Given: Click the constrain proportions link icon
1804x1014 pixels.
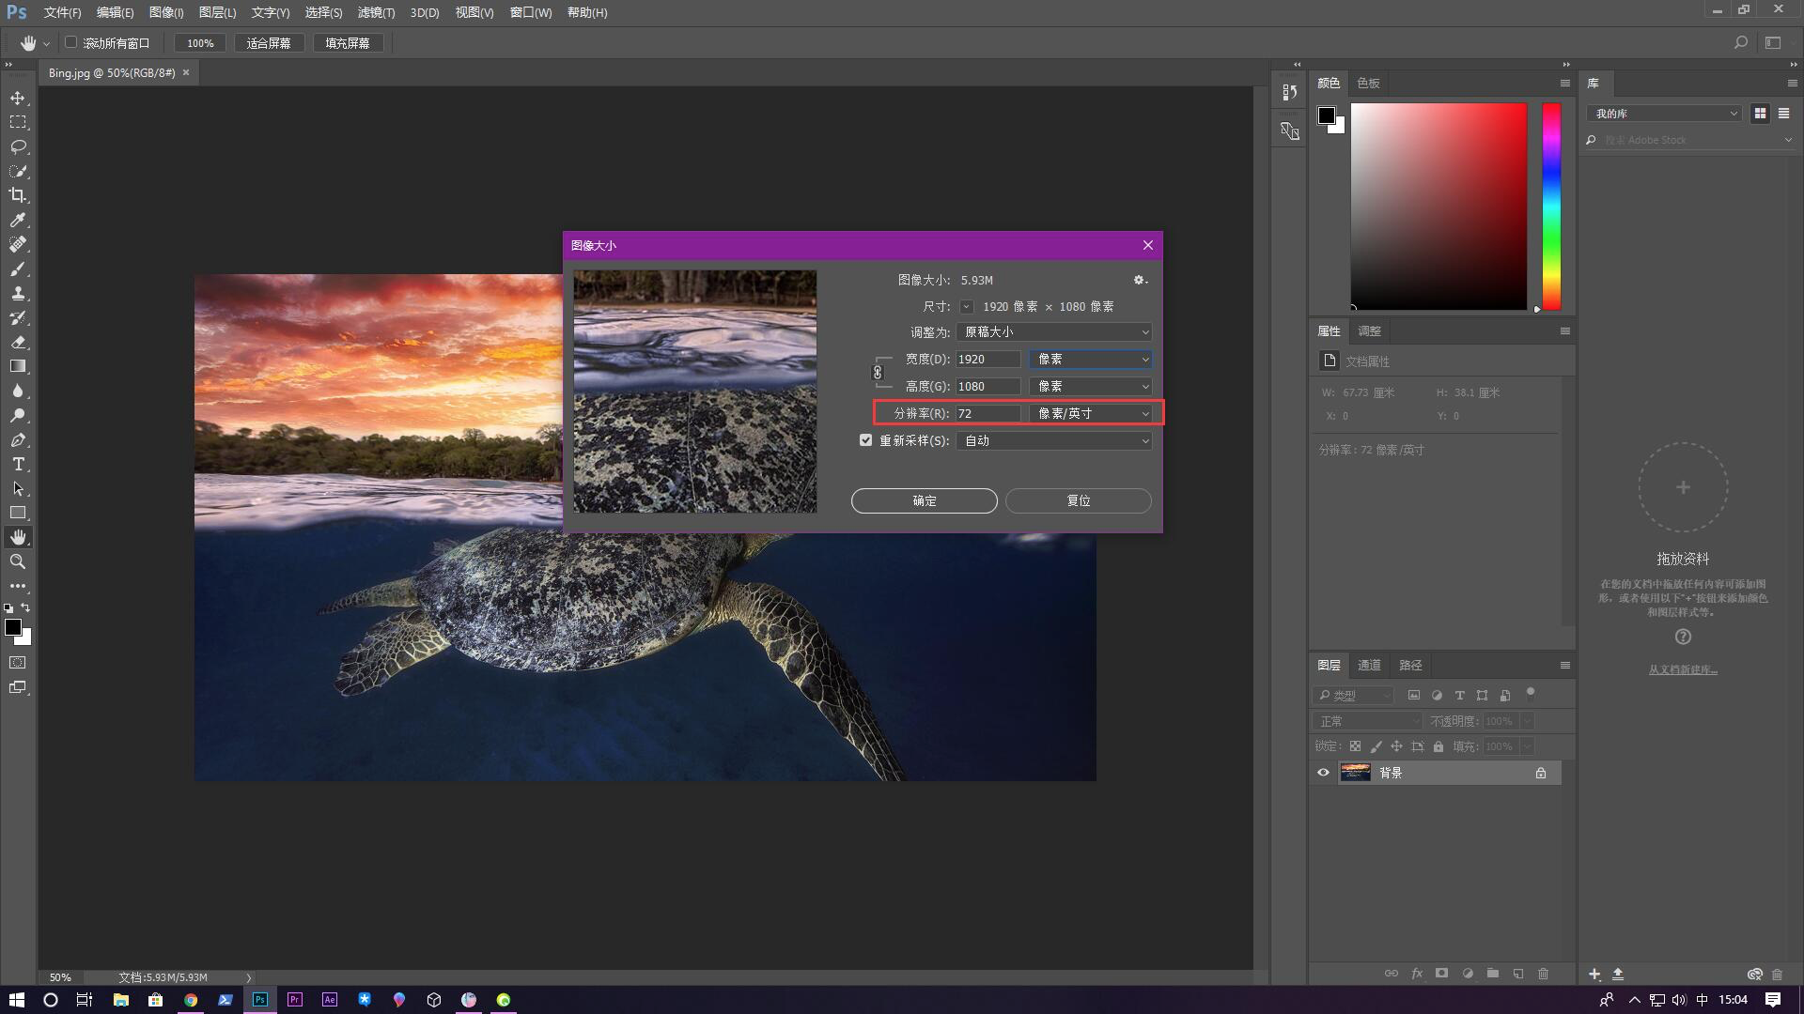Looking at the screenshot, I should [878, 373].
